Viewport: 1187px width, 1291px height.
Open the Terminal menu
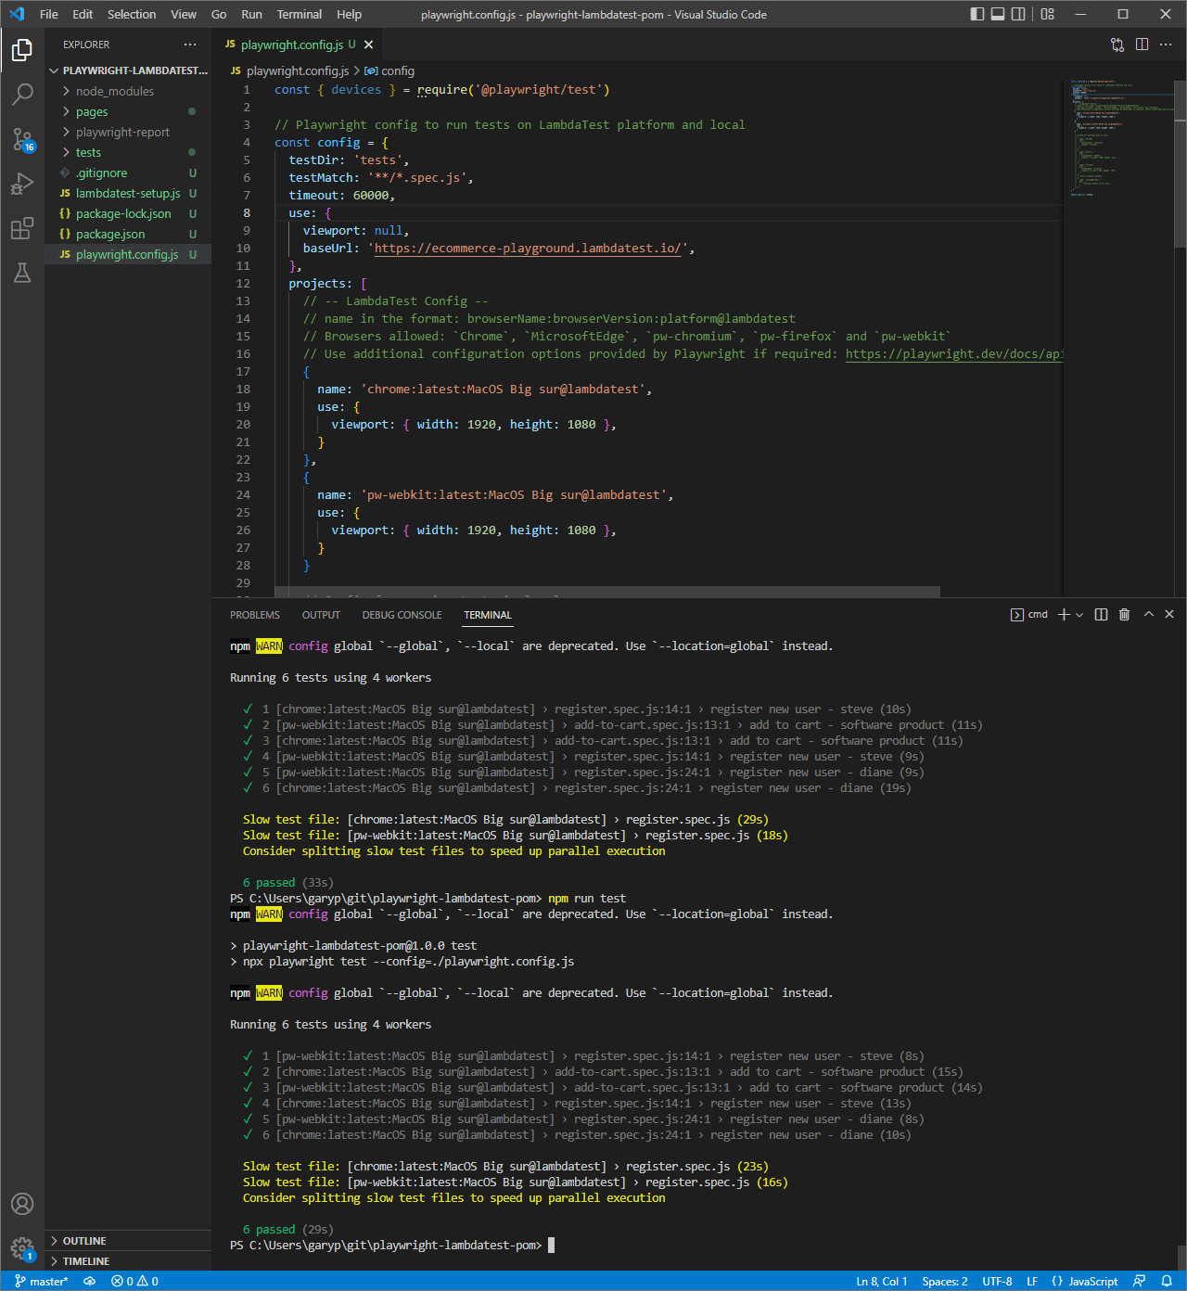[299, 14]
